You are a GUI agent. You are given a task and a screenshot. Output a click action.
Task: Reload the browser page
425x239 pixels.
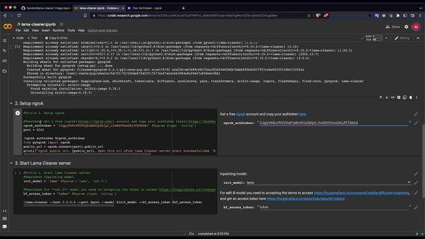point(19,15)
